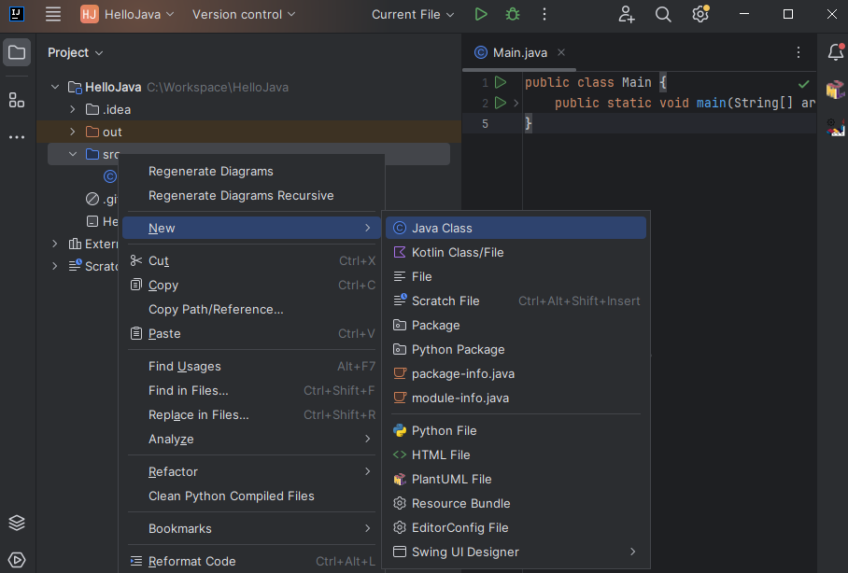Create a new Kotlin Class/File
This screenshot has height=573, width=848.
(x=516, y=253)
